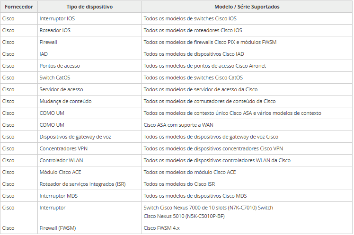Click the Fornecedor column header
Image resolution: width=354 pixels, height=235 pixels.
tap(18, 7)
